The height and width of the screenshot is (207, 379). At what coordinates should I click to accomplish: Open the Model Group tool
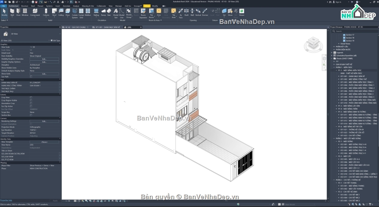click(129, 13)
